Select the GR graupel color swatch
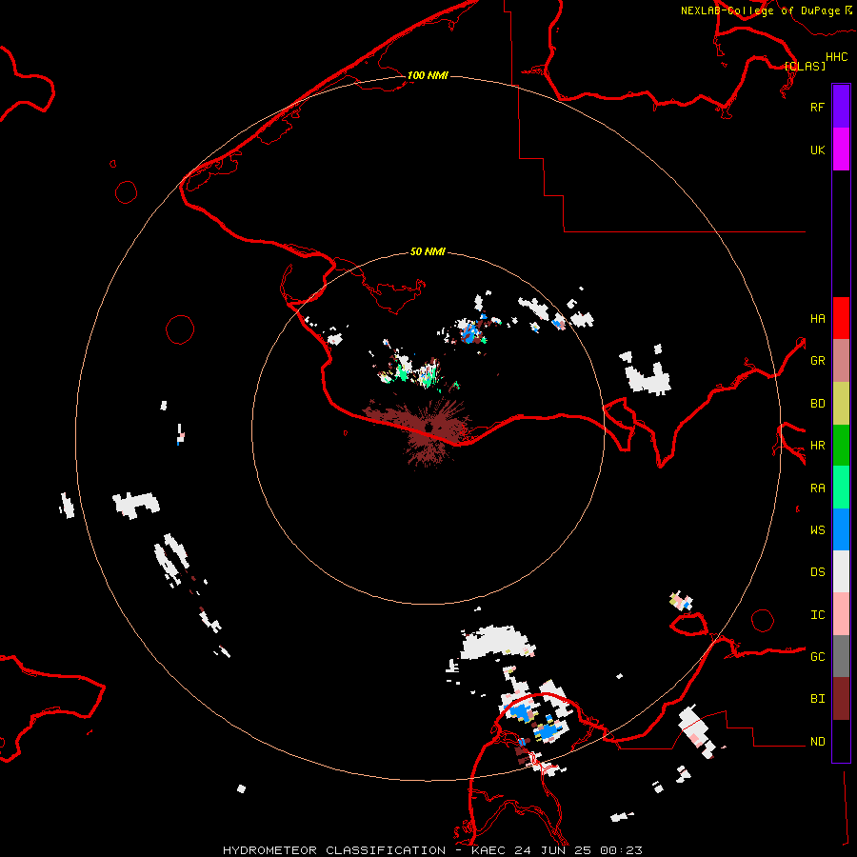This screenshot has height=857, width=857. [x=841, y=361]
